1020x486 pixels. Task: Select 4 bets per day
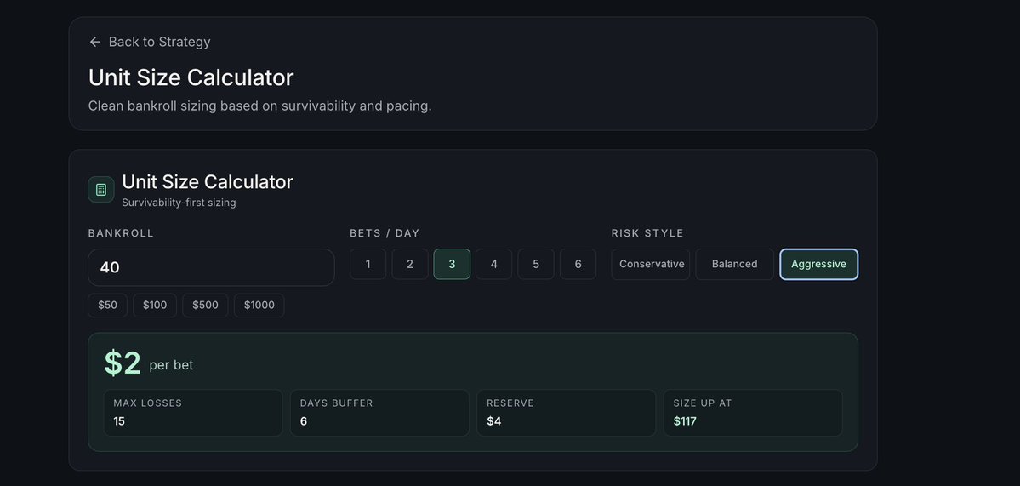tap(493, 264)
